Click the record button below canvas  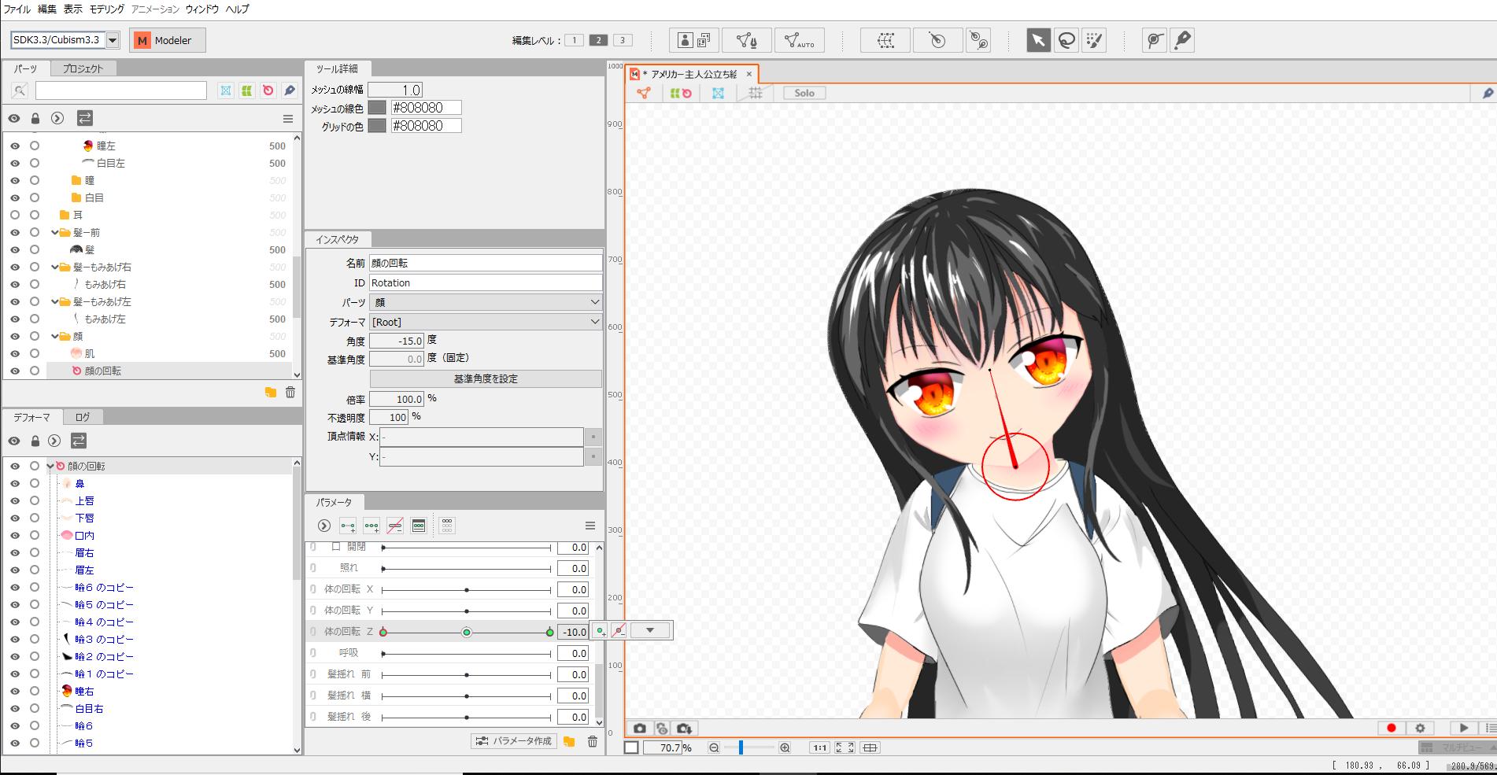click(x=1391, y=729)
